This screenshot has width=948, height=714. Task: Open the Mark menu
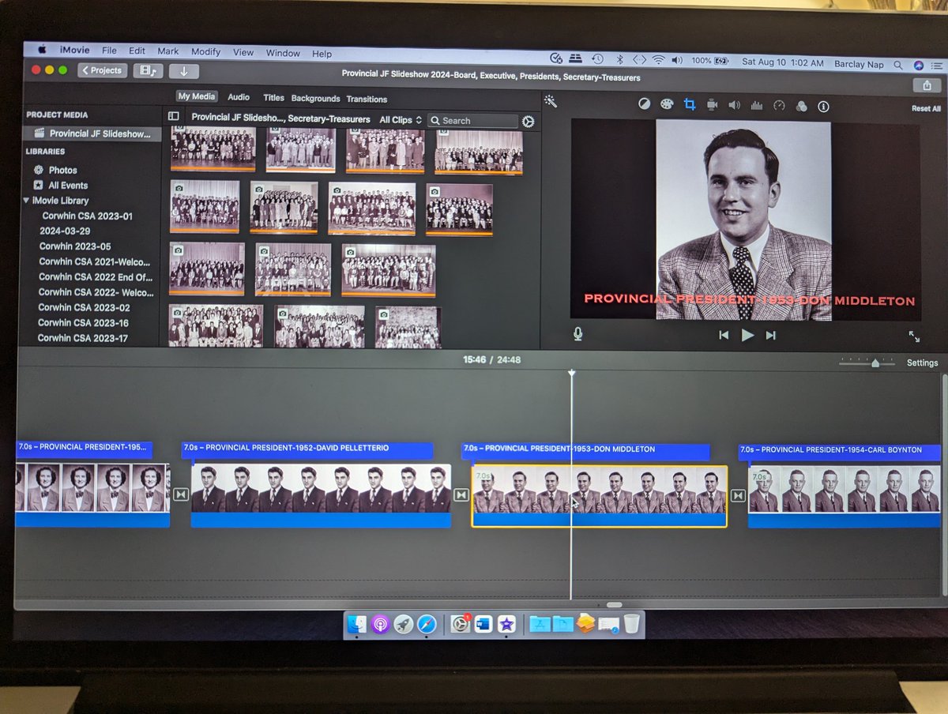click(x=167, y=51)
